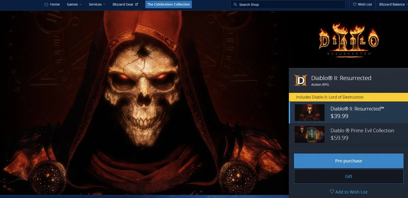Open the Wish List page

(362, 4)
